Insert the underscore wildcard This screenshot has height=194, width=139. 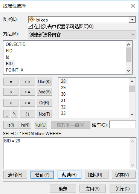tap(7, 114)
